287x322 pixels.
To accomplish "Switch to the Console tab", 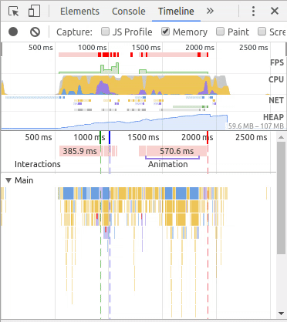I will (x=129, y=12).
